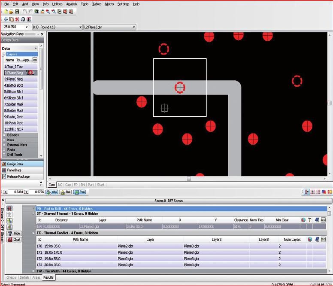
Task: Expand the DCodes tree node
Action: click(x=4, y=135)
